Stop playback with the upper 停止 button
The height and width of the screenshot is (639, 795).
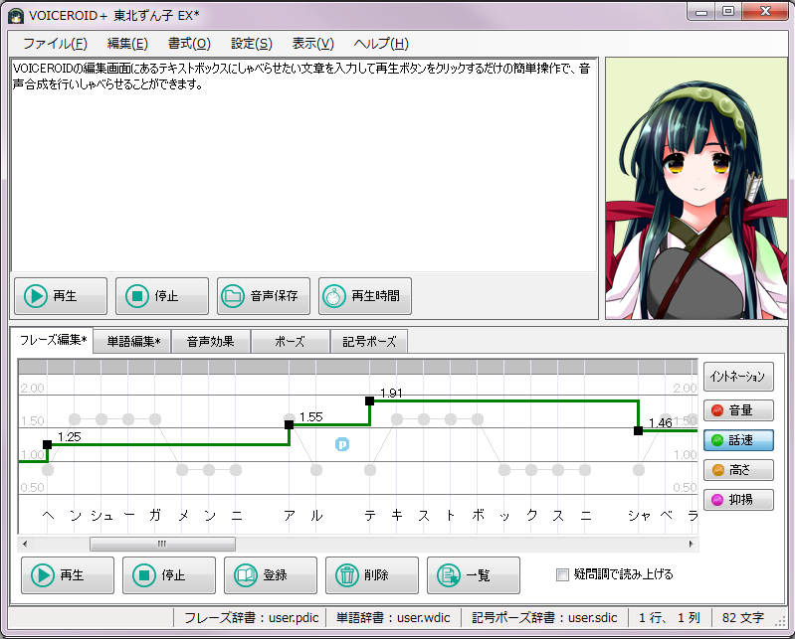pyautogui.click(x=162, y=296)
